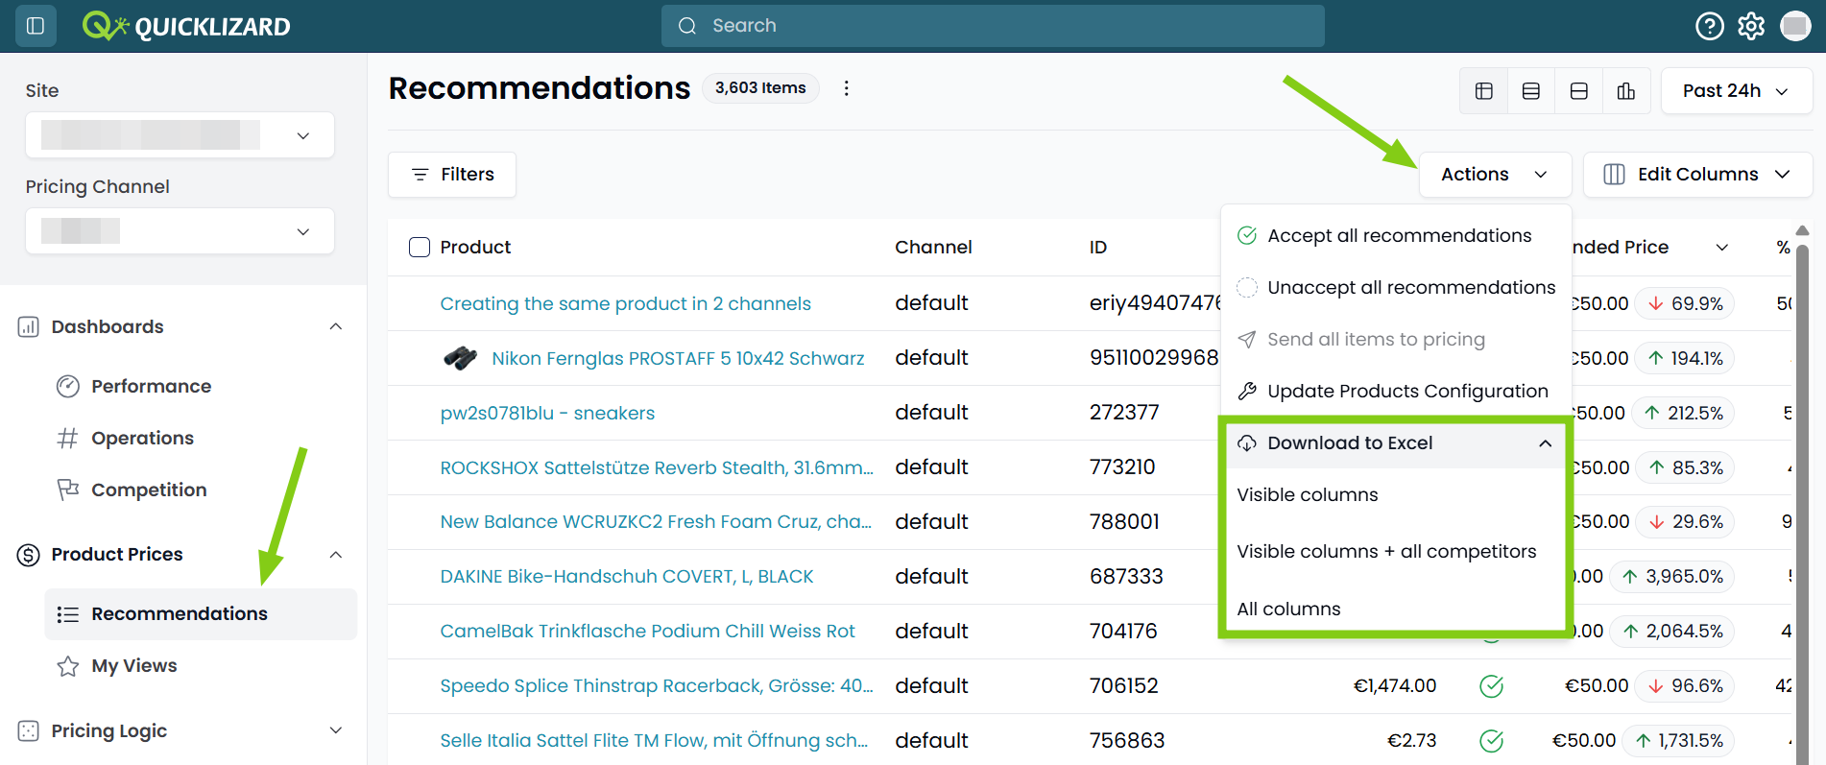Select Unaccept all recommendations
Screen dimensions: 1826x765
[x=1396, y=288]
